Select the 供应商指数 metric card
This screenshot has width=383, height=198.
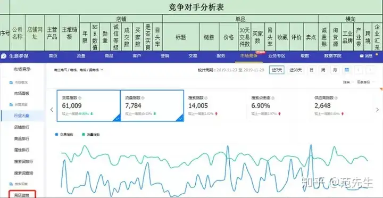click(341, 105)
